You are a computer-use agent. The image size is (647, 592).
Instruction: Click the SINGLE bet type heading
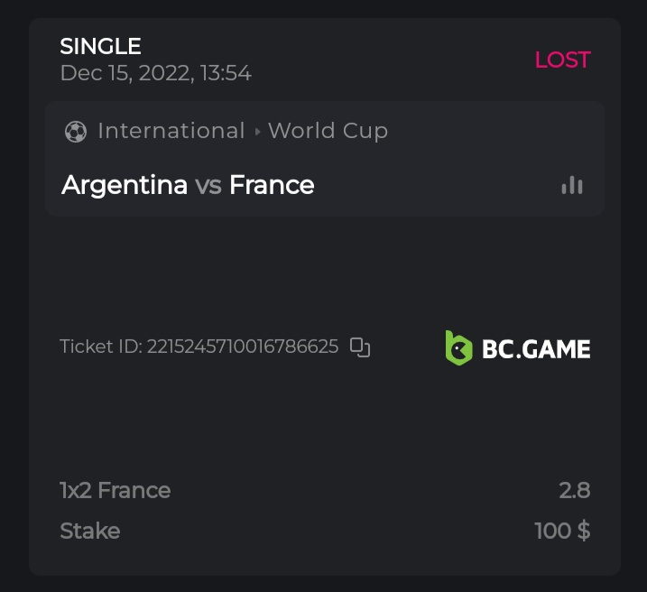100,46
